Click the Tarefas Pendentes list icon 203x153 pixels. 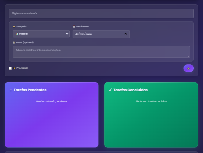tap(11, 90)
